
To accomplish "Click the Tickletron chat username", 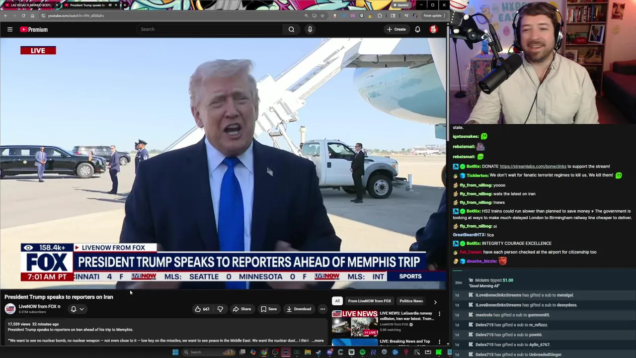I will [477, 175].
